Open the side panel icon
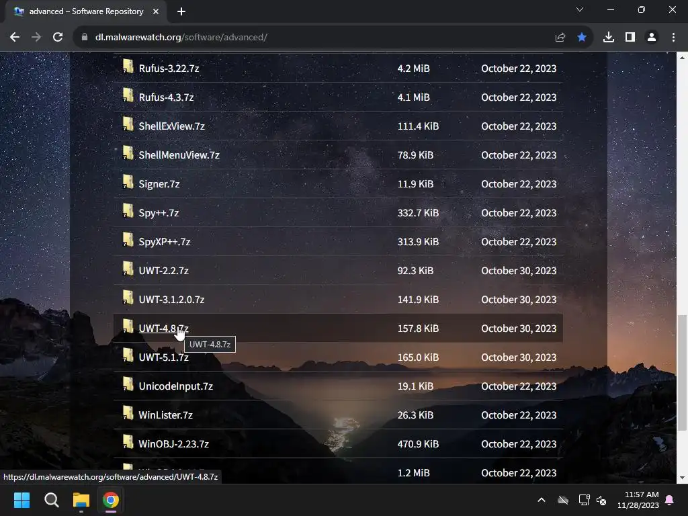Viewport: 688px width, 516px height. 630,38
